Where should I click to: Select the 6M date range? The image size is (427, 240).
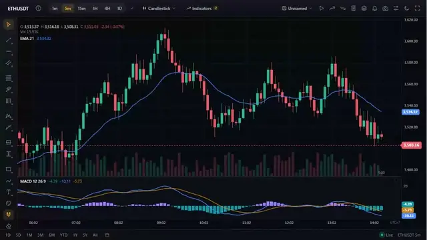point(51,235)
